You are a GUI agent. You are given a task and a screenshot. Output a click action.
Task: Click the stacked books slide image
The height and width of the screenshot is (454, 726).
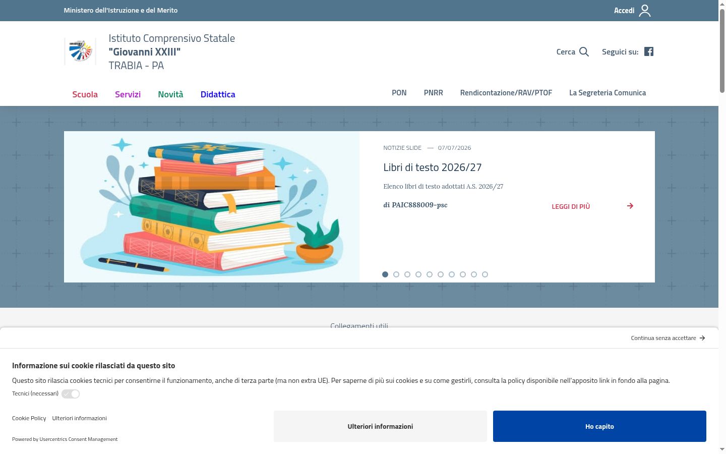(x=212, y=207)
